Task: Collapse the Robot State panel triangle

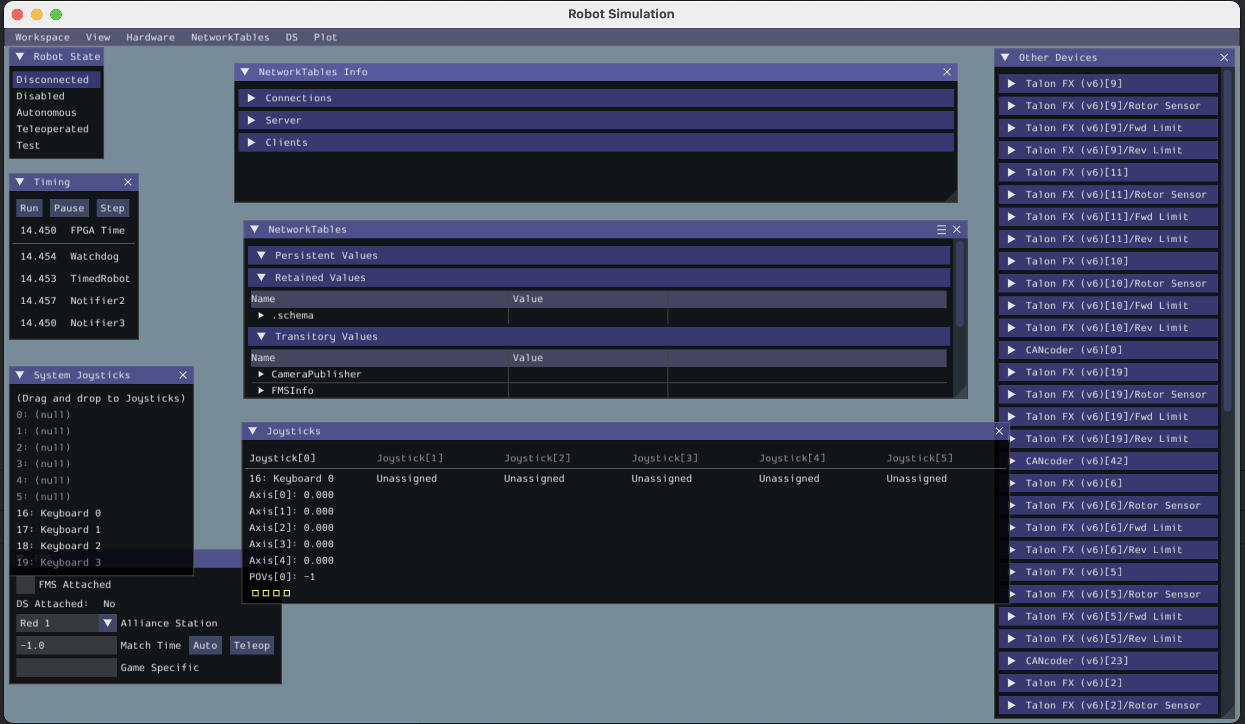Action: pyautogui.click(x=20, y=56)
